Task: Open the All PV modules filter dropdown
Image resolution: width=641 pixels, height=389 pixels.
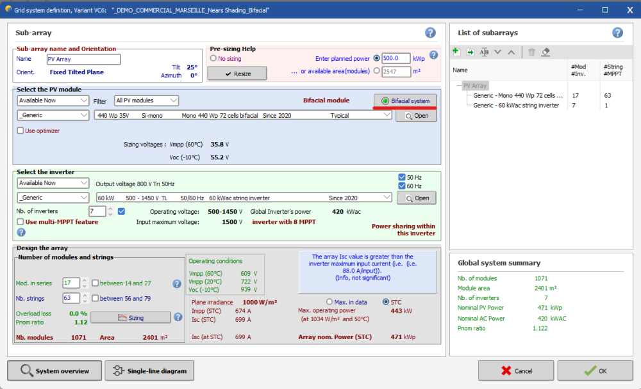Action: [146, 100]
